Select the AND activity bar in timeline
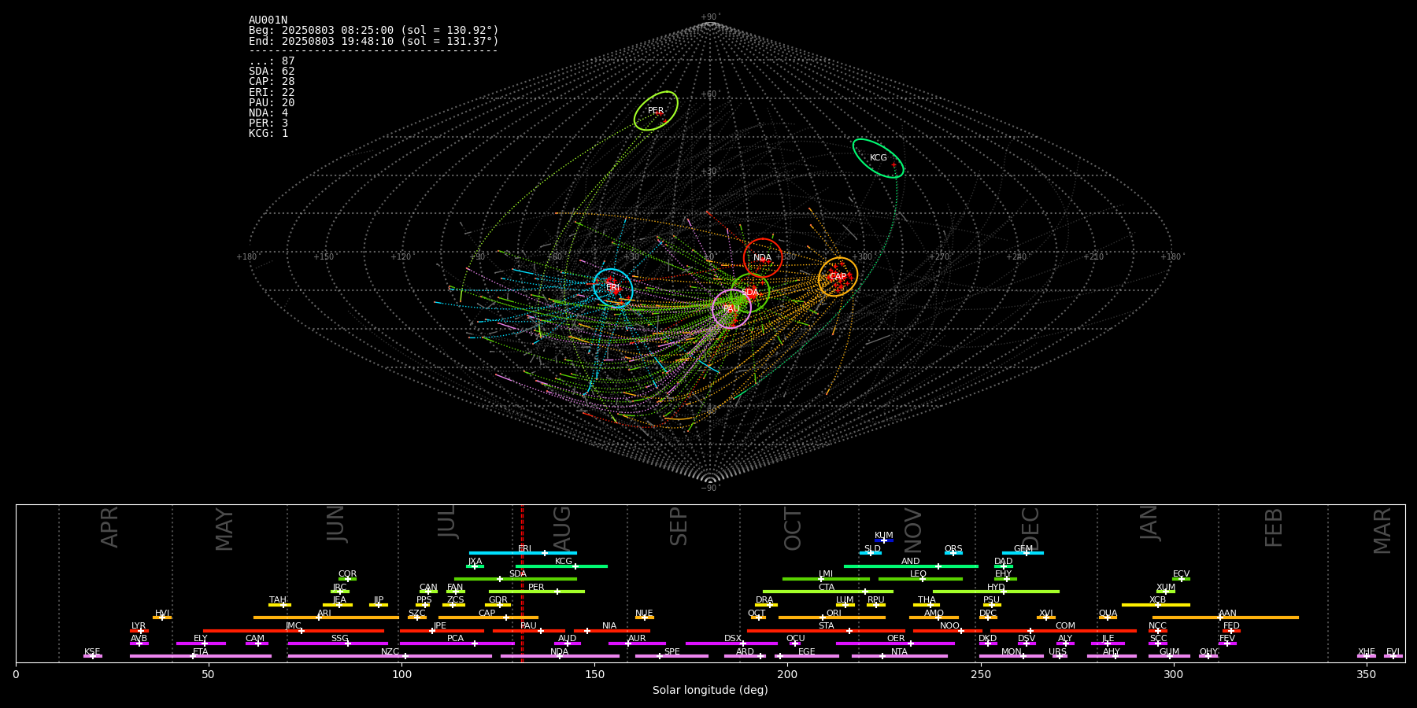The width and height of the screenshot is (1417, 708). (x=911, y=566)
